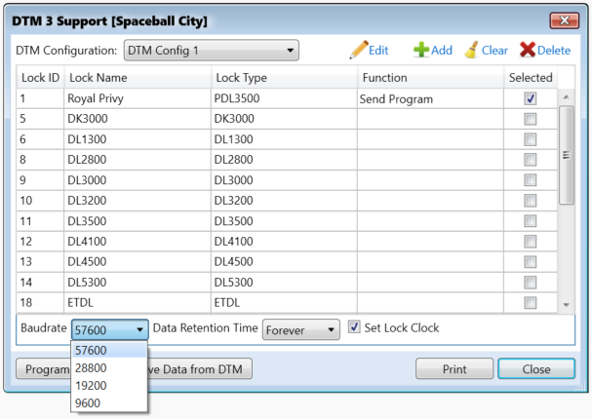Choose 28800 from the baudrate list

click(x=91, y=368)
